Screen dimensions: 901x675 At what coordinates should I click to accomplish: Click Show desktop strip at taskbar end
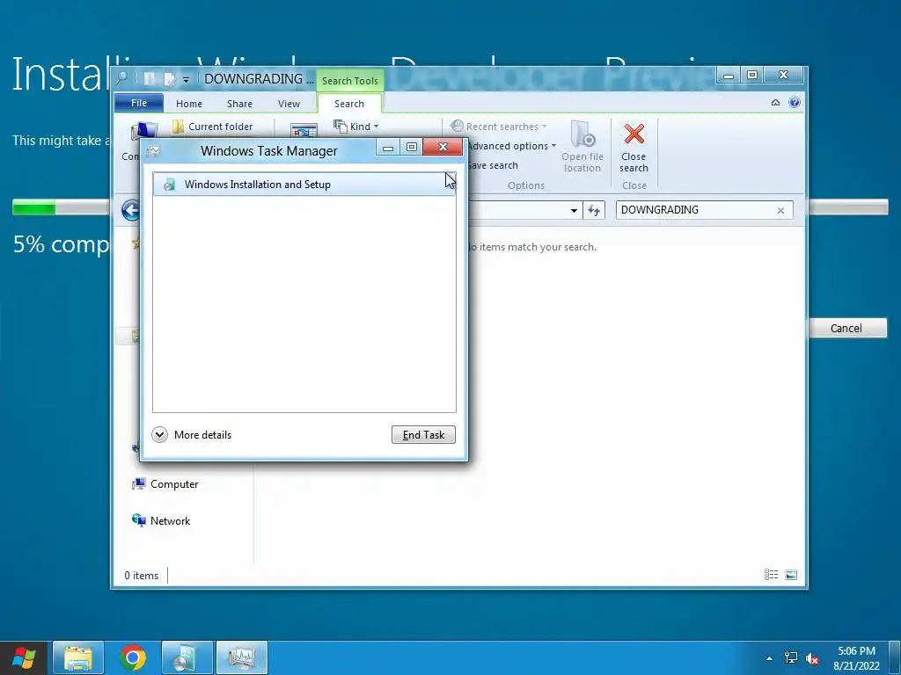[x=895, y=657]
